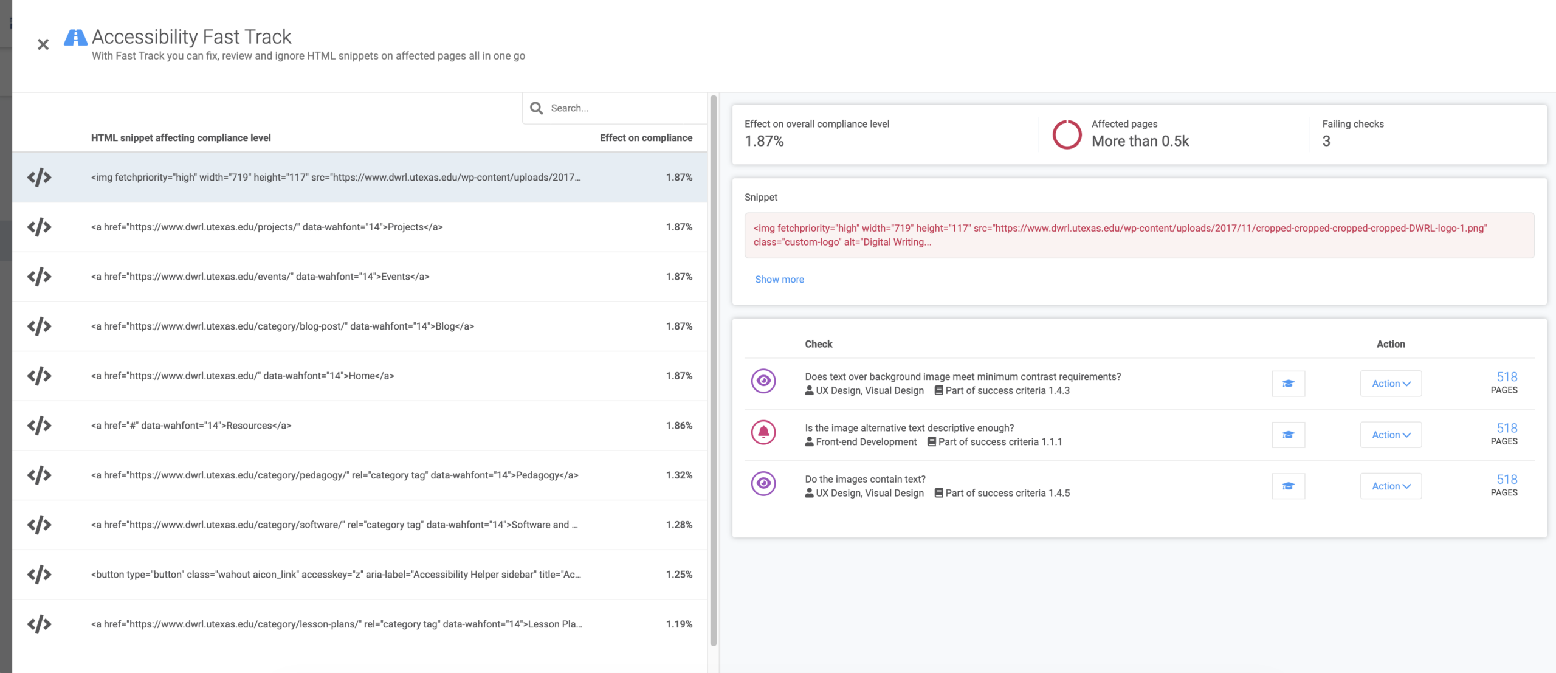The image size is (1556, 673).
Task: Open the 518 pages link for the contrast check
Action: (1506, 378)
